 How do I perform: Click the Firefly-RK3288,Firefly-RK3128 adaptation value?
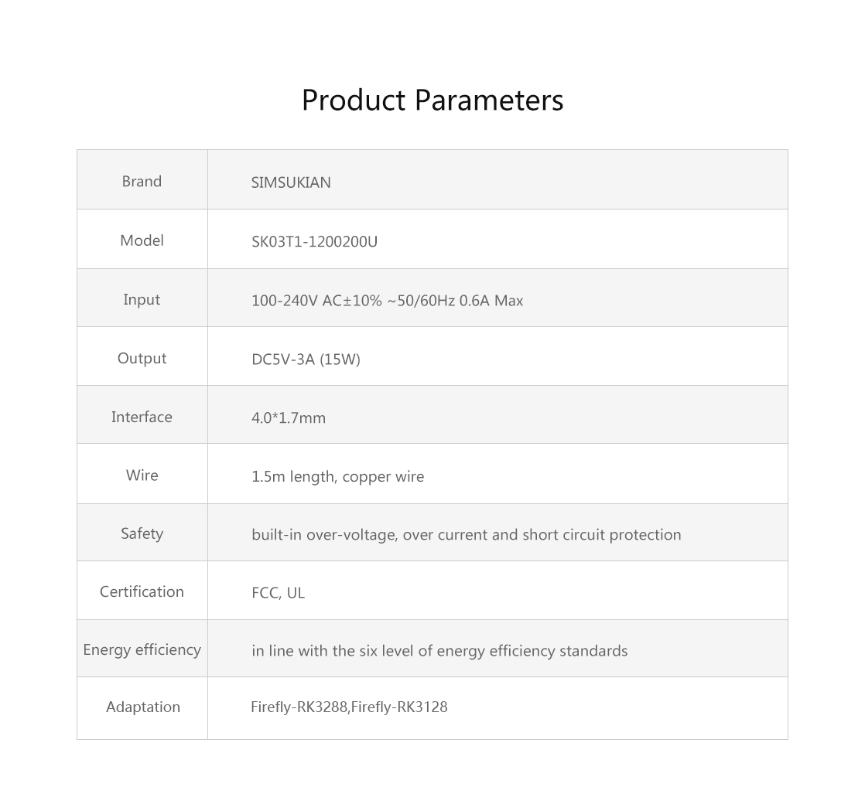pyautogui.click(x=349, y=707)
